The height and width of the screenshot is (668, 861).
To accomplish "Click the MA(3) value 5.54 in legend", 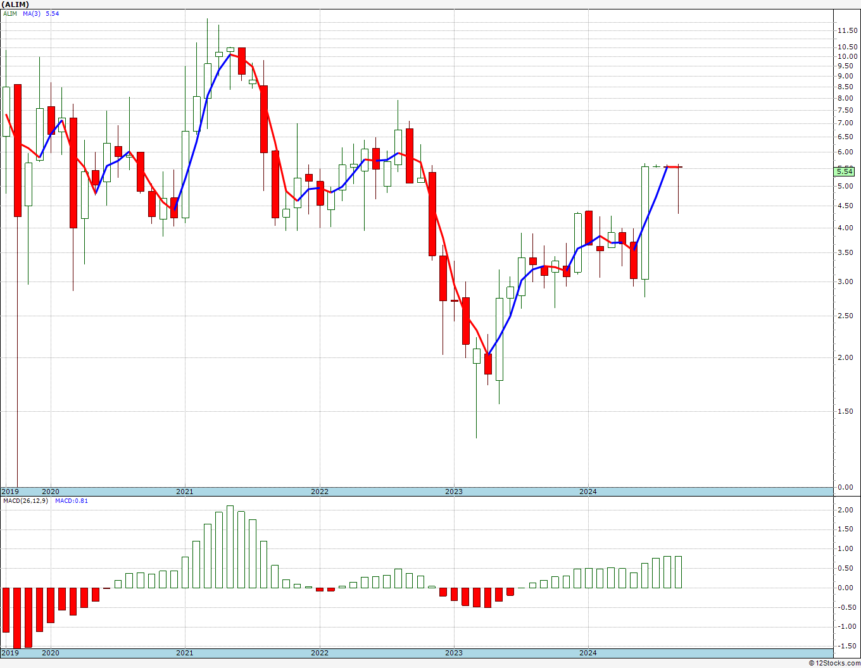I will [x=53, y=13].
